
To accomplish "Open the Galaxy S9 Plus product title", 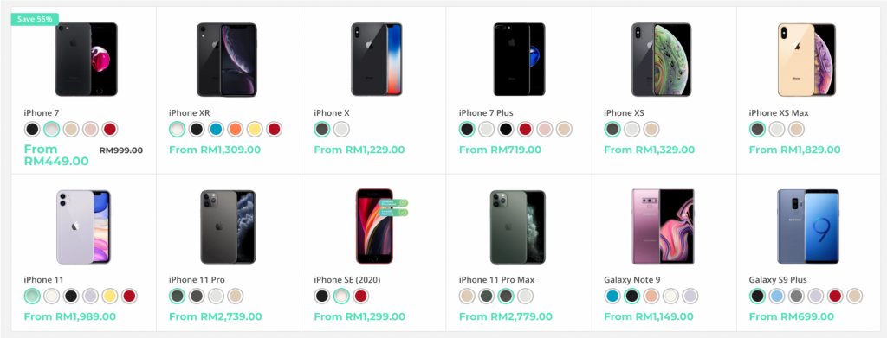I will coord(778,280).
